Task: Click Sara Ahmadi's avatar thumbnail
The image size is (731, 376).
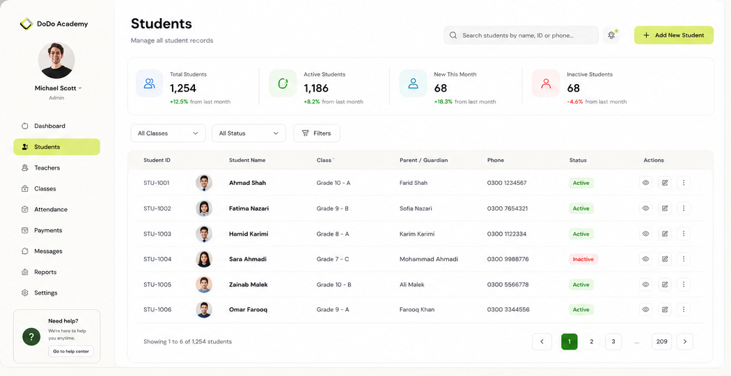Action: [204, 259]
